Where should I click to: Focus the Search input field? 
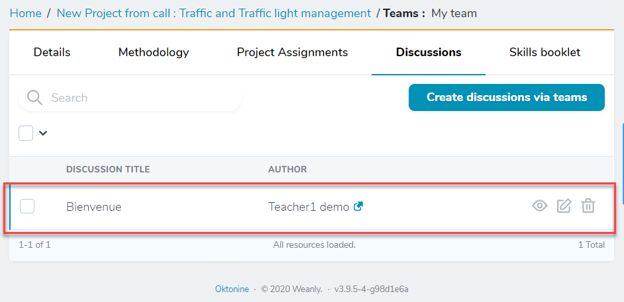tap(130, 98)
